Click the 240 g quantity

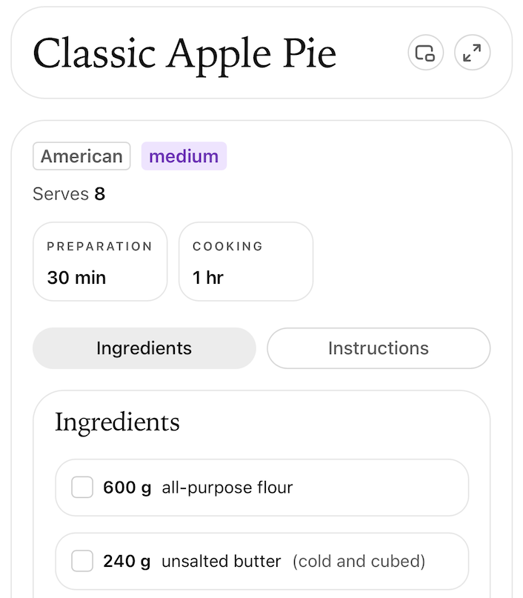127,562
